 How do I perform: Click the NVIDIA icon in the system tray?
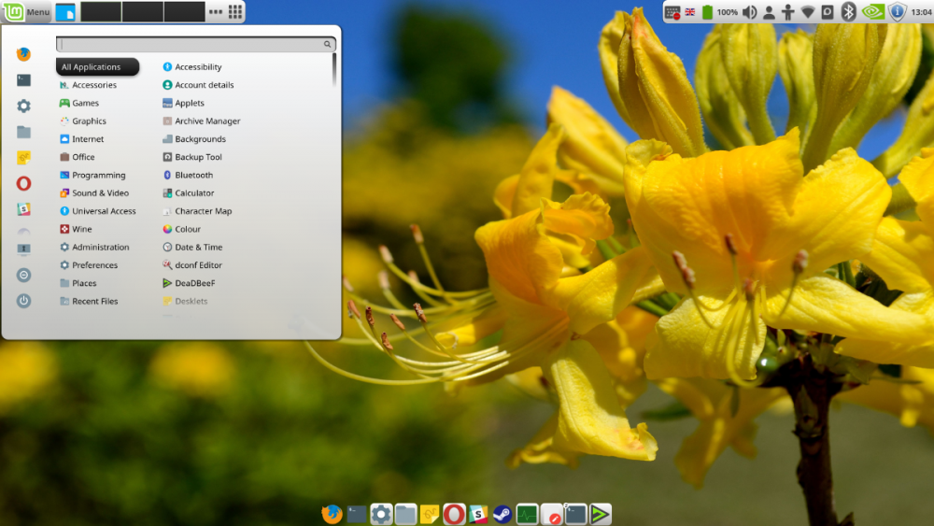coord(872,12)
